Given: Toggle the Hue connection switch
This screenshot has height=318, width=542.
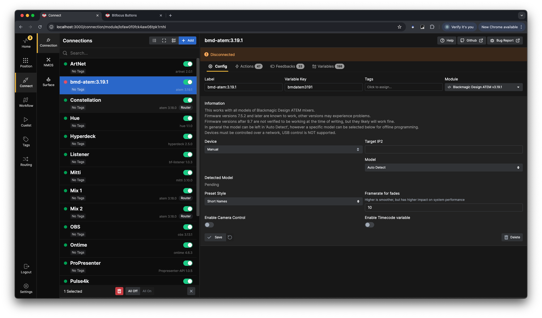Looking at the screenshot, I should 188,118.
